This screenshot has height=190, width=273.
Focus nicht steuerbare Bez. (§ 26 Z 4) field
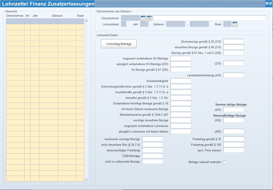[153, 145]
